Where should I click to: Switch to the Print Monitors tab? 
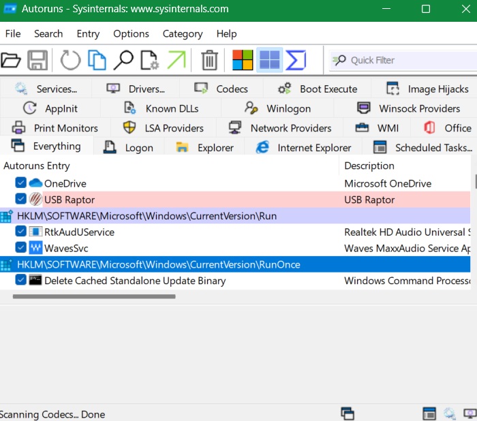click(x=55, y=128)
